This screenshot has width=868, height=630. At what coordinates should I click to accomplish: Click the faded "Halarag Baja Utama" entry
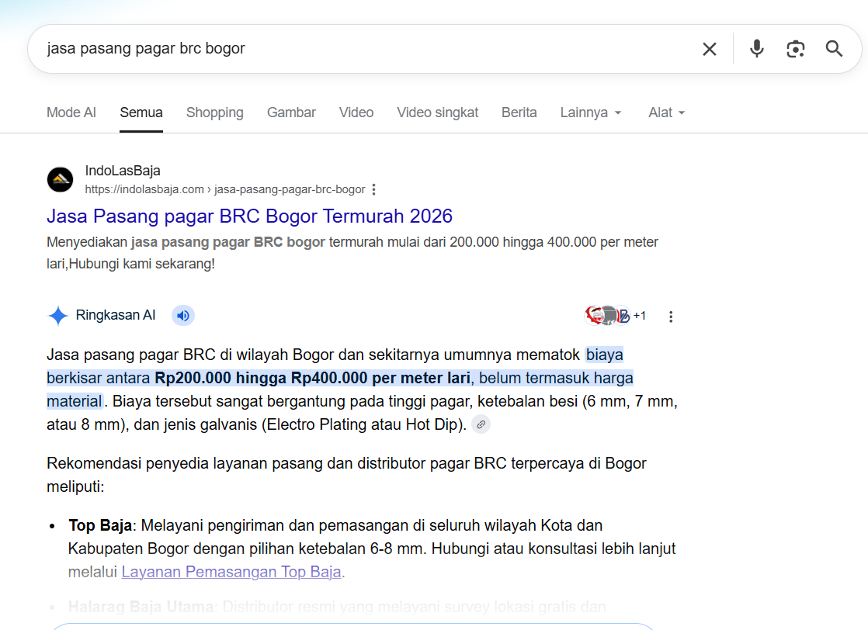pyautogui.click(x=141, y=607)
